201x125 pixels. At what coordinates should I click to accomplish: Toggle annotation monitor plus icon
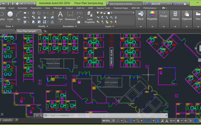(186, 121)
